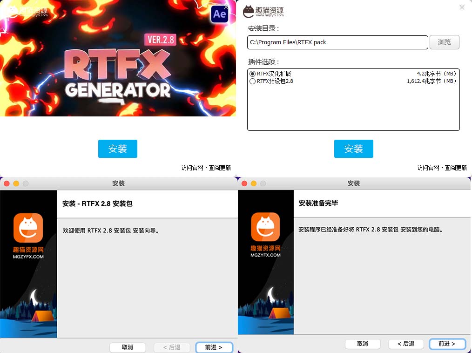The image size is (472, 353).
Task: Click < 后退 in the 安装准备完毕 window
Action: click(x=406, y=344)
